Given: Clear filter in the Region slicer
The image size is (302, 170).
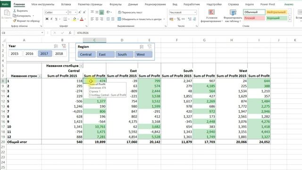Looking at the screenshot, I should coord(150,47).
